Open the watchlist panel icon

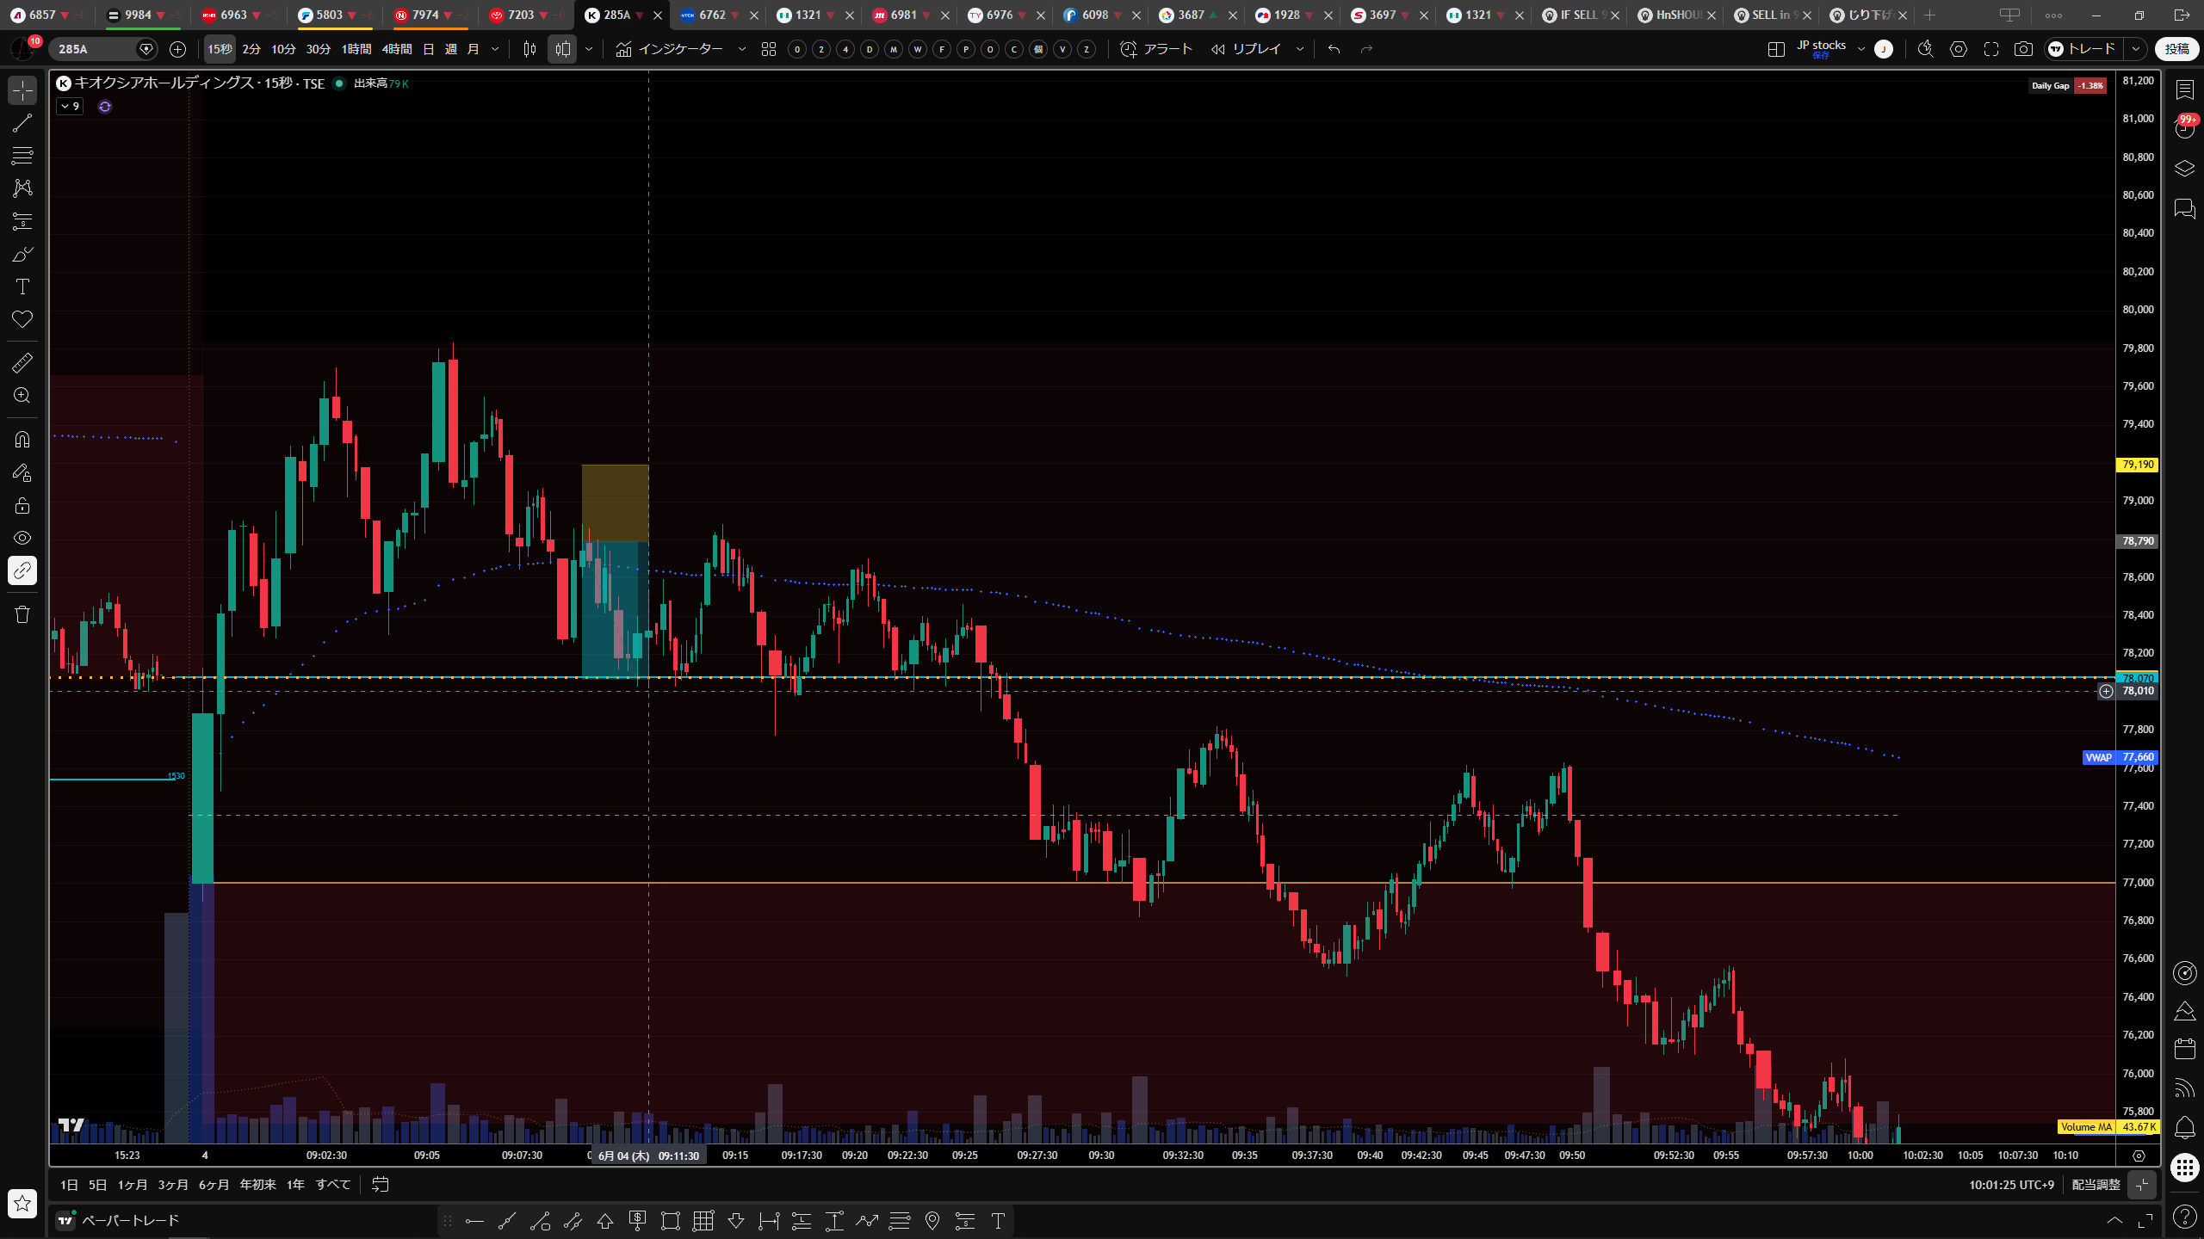pyautogui.click(x=2184, y=90)
